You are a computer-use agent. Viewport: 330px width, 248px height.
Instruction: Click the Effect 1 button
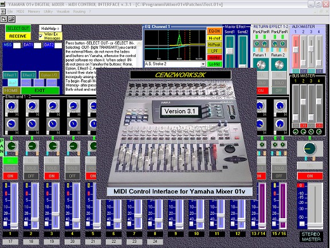pos(10,75)
